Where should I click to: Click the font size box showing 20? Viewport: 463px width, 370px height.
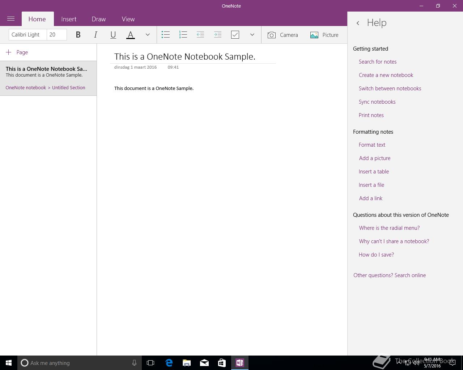coord(57,35)
